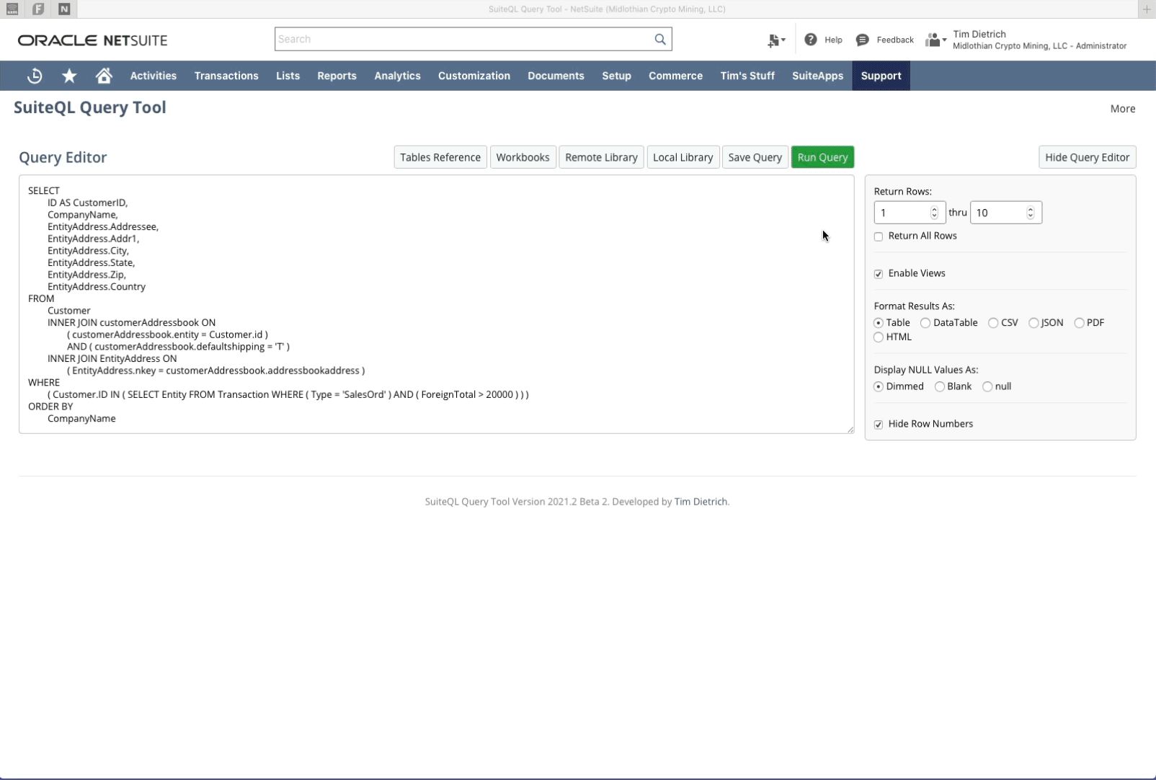Open the Activities menu

point(154,76)
